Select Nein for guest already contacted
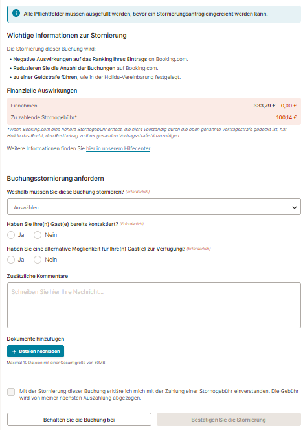Viewport: 303px width, 430px height. pyautogui.click(x=38, y=235)
